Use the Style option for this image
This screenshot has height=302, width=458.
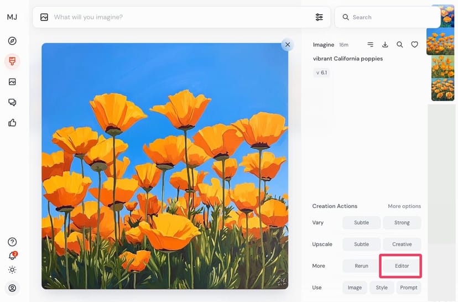[x=382, y=288]
